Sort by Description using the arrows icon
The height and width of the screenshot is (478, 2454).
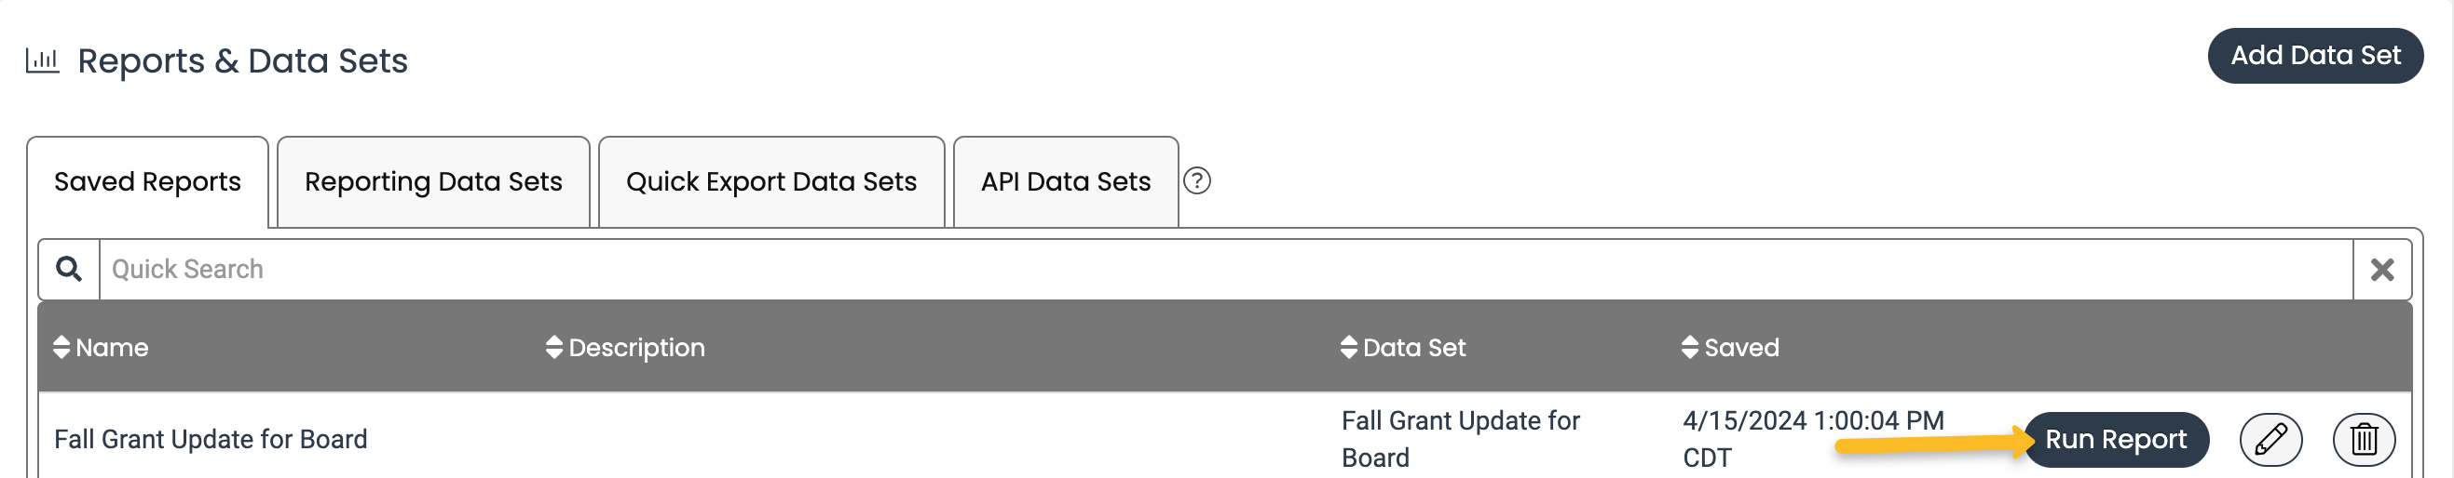[554, 347]
